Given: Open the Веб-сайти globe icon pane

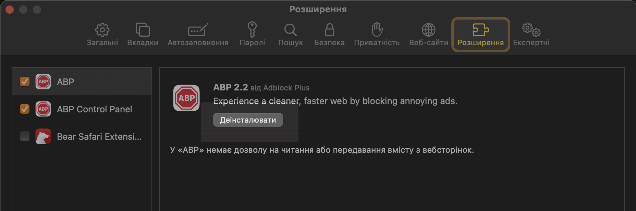Looking at the screenshot, I should tap(429, 35).
